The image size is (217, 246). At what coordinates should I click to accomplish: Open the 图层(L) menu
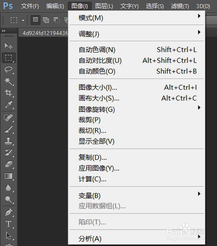(104, 6)
